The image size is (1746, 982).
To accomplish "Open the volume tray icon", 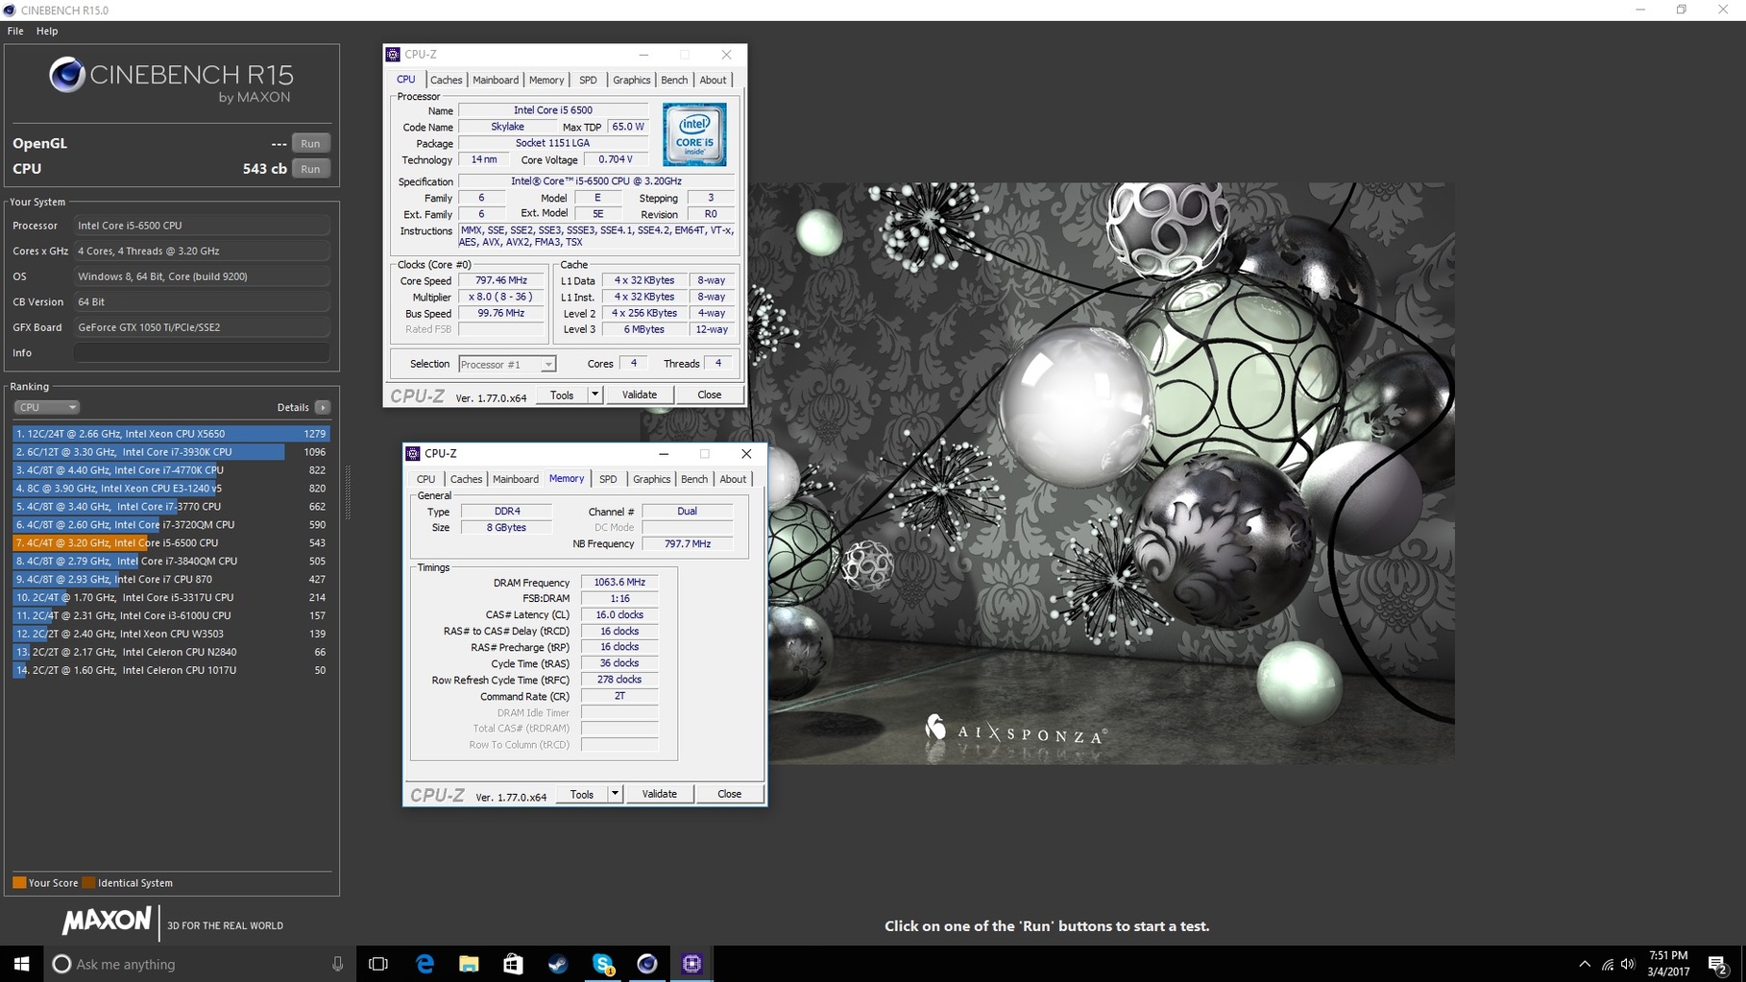I will (1628, 964).
